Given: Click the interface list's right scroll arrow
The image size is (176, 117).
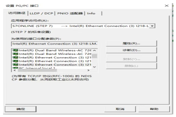Looking at the screenshot, I should click(x=88, y=70).
